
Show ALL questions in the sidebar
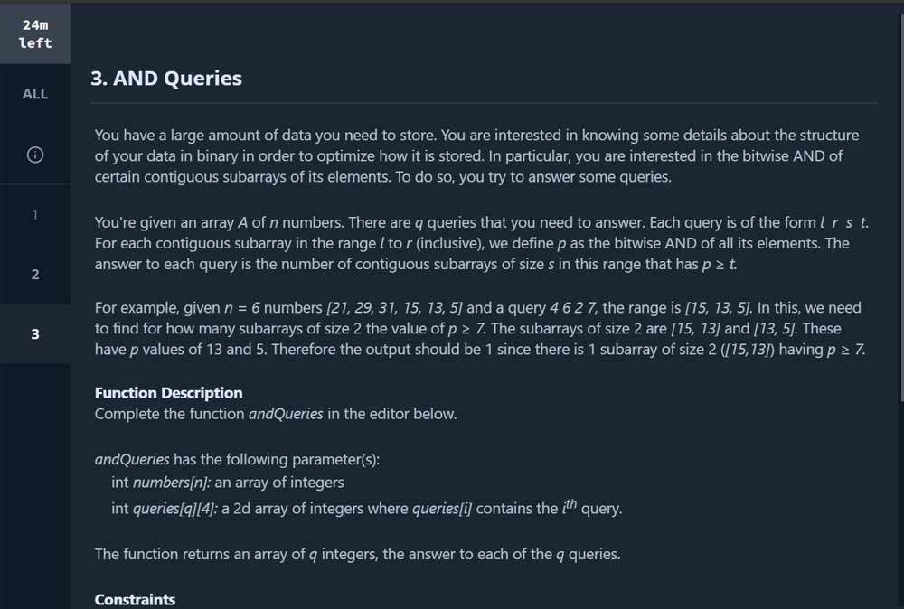(35, 94)
